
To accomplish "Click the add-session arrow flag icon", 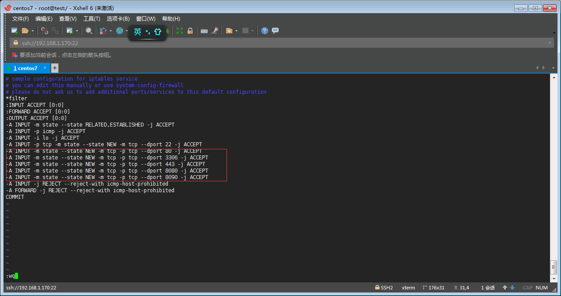I will (14, 55).
